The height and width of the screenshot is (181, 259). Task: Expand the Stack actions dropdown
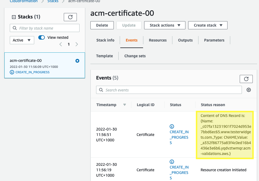coord(165,25)
